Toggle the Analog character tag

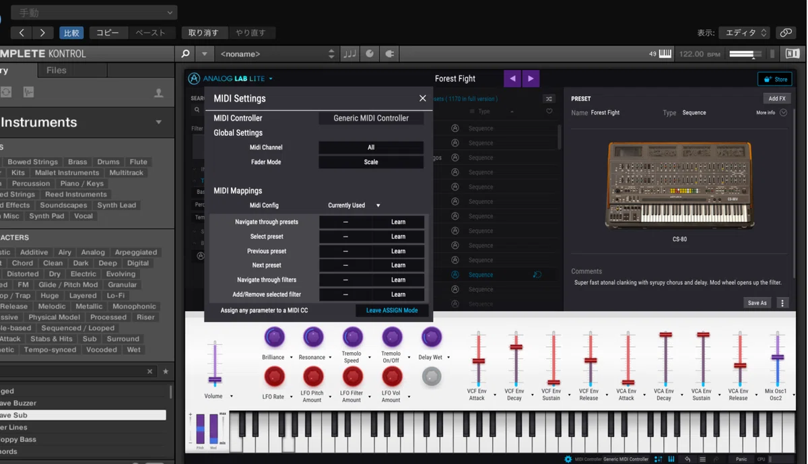click(x=93, y=253)
